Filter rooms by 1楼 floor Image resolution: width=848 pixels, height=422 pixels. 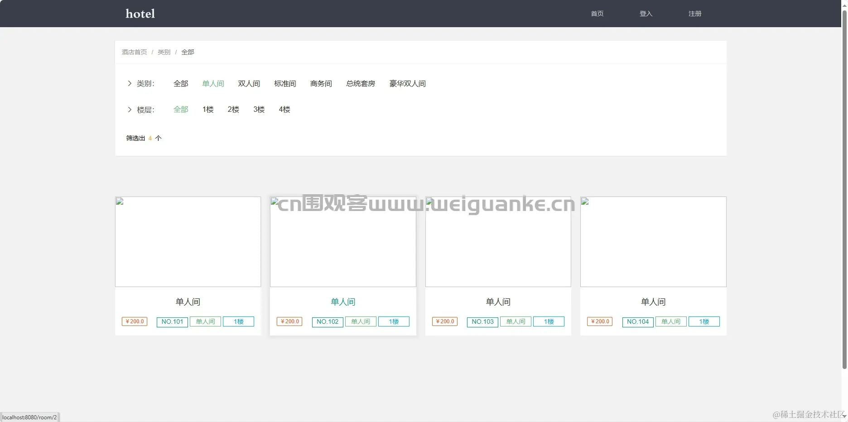coord(208,110)
